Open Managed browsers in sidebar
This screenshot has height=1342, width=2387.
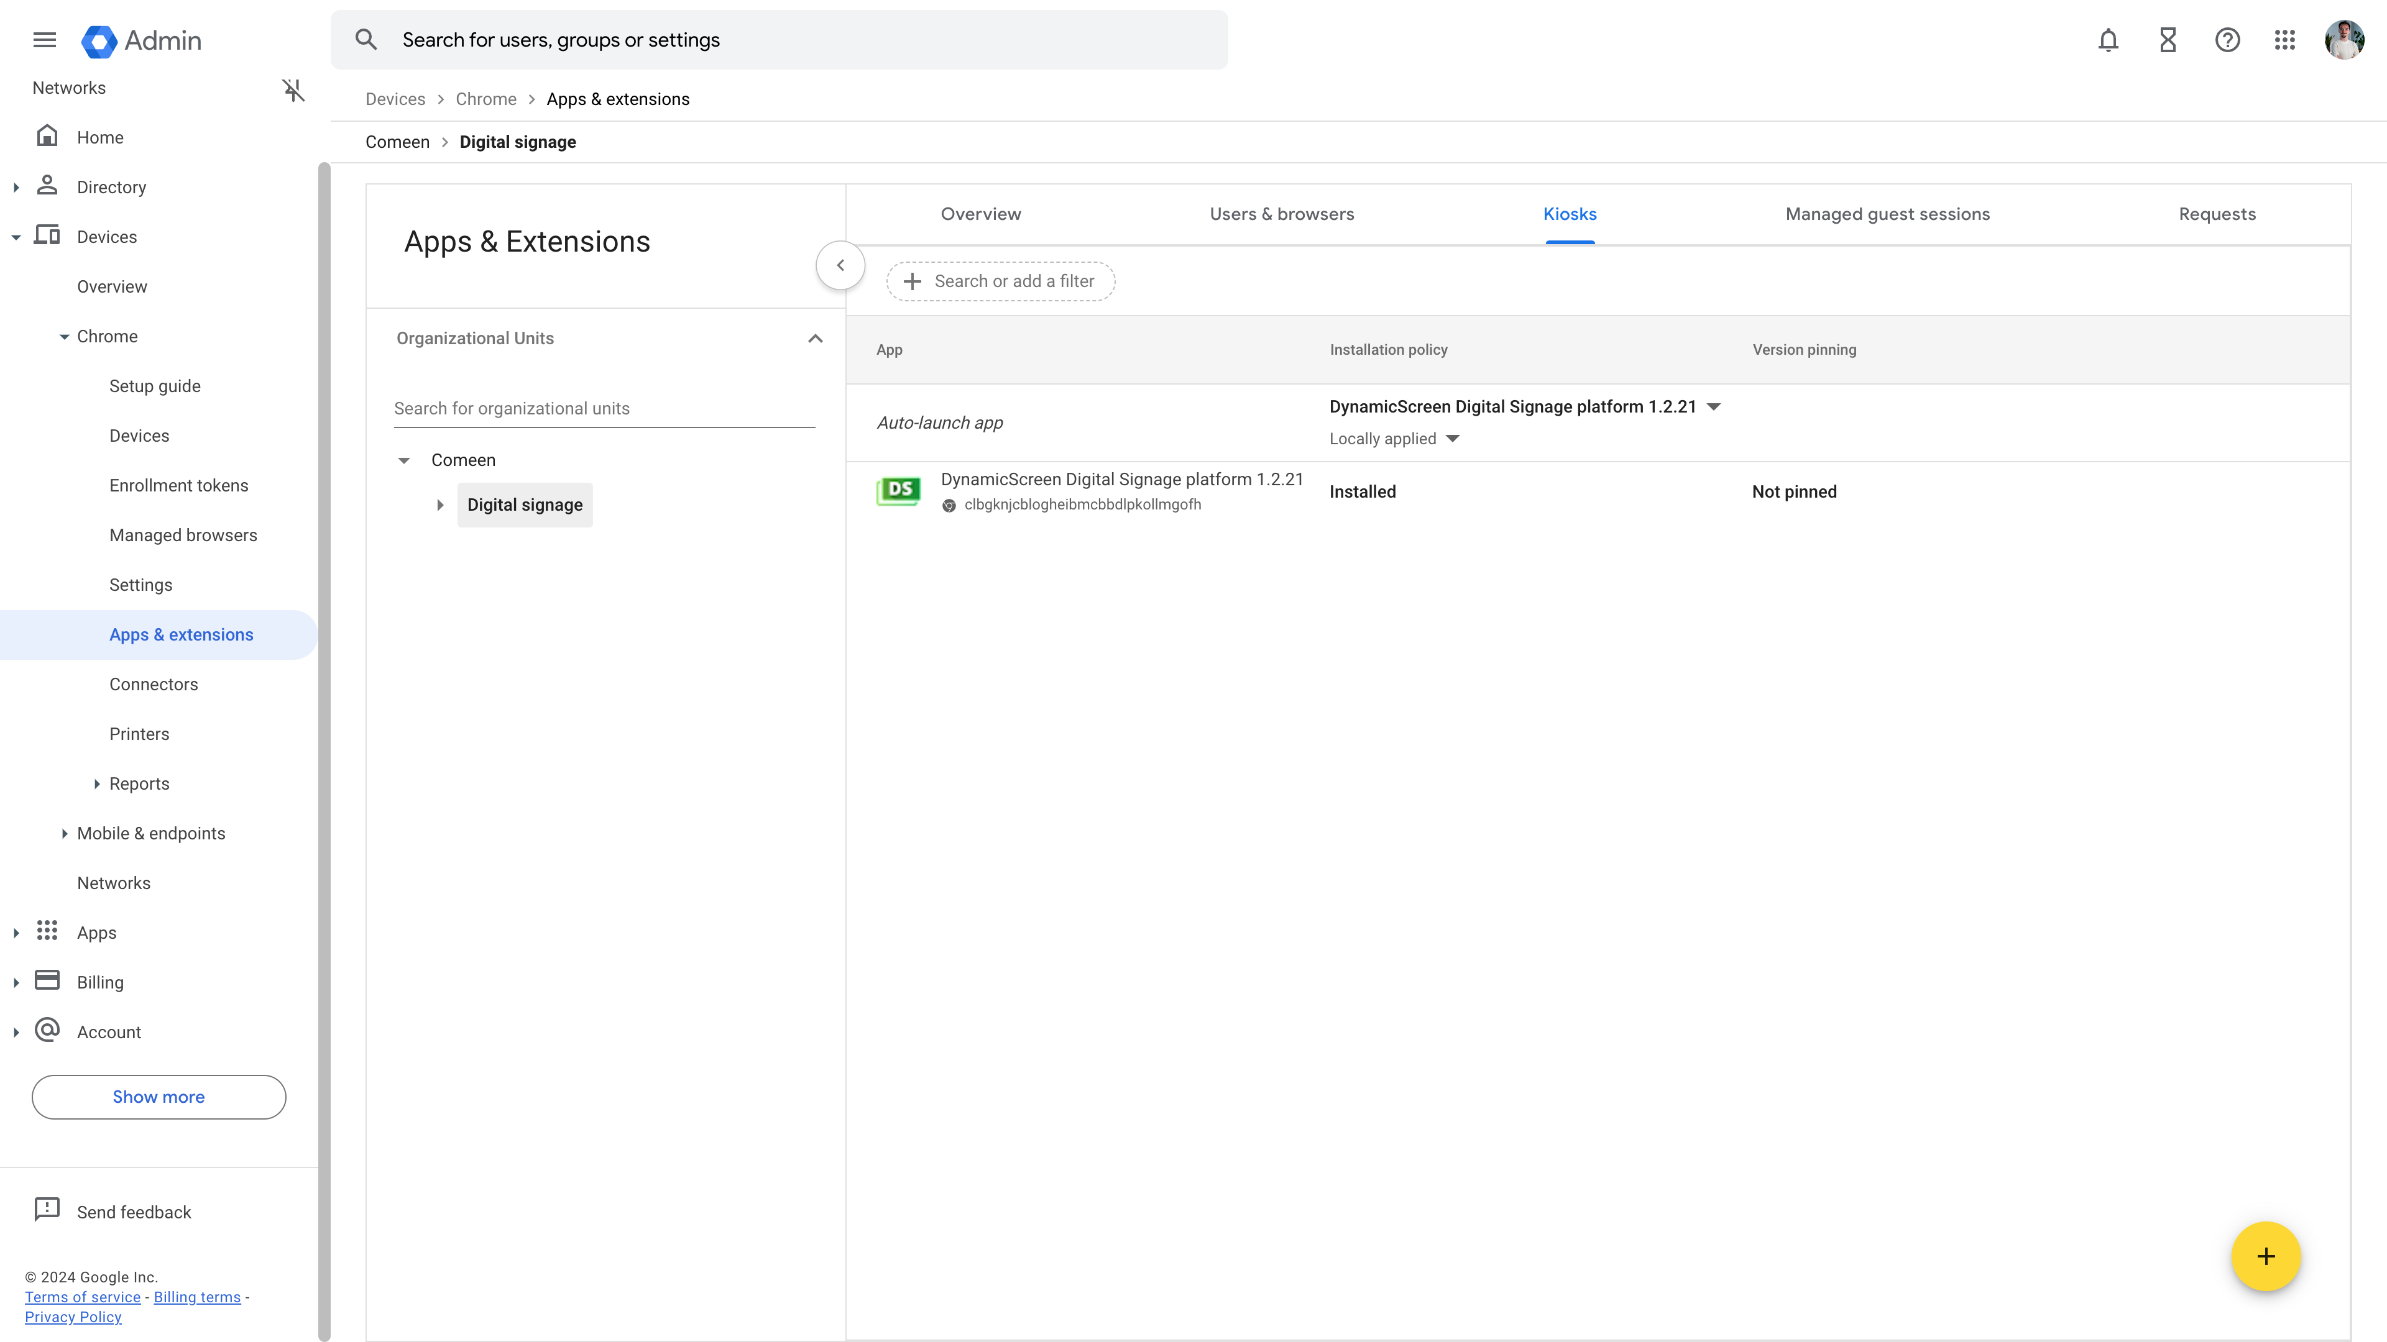(183, 536)
